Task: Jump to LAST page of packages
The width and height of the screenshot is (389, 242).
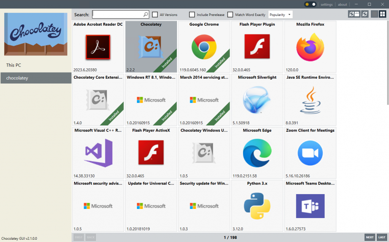Action: [x=382, y=237]
